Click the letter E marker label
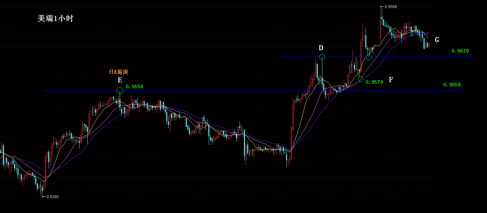Image resolution: width=487 pixels, height=213 pixels. [120, 81]
